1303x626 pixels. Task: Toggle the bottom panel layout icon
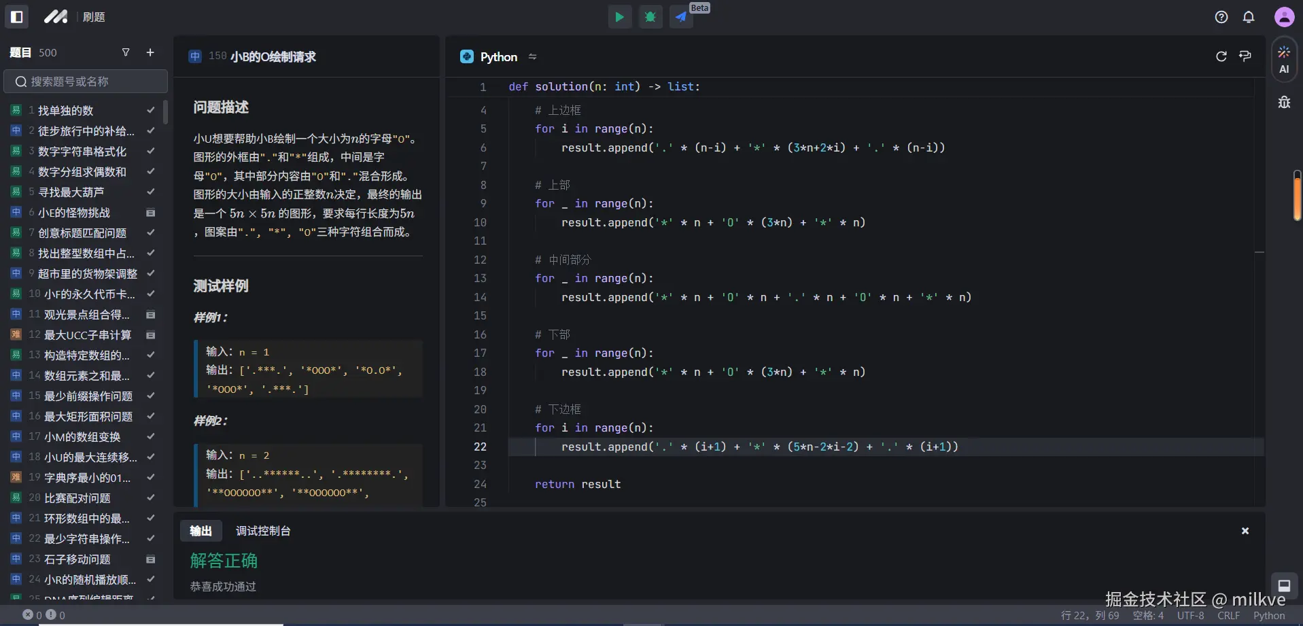pos(1284,585)
